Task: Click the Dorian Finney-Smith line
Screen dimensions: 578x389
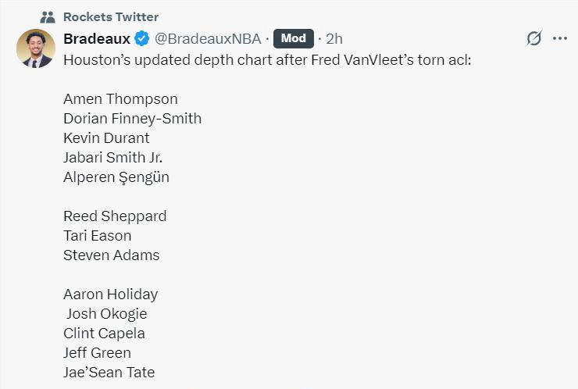Action: click(132, 119)
